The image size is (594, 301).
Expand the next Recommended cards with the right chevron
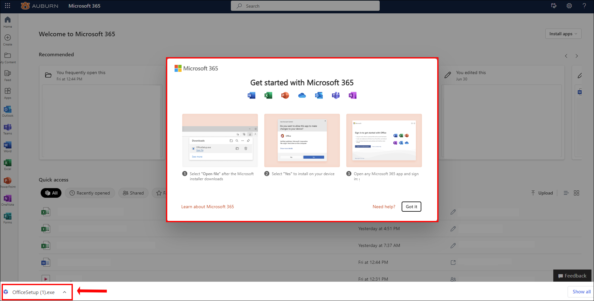tap(577, 56)
